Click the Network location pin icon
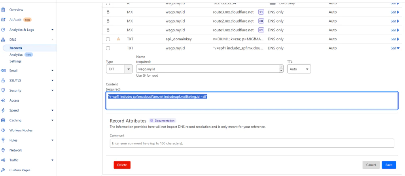The width and height of the screenshot is (405, 176). point(3,150)
